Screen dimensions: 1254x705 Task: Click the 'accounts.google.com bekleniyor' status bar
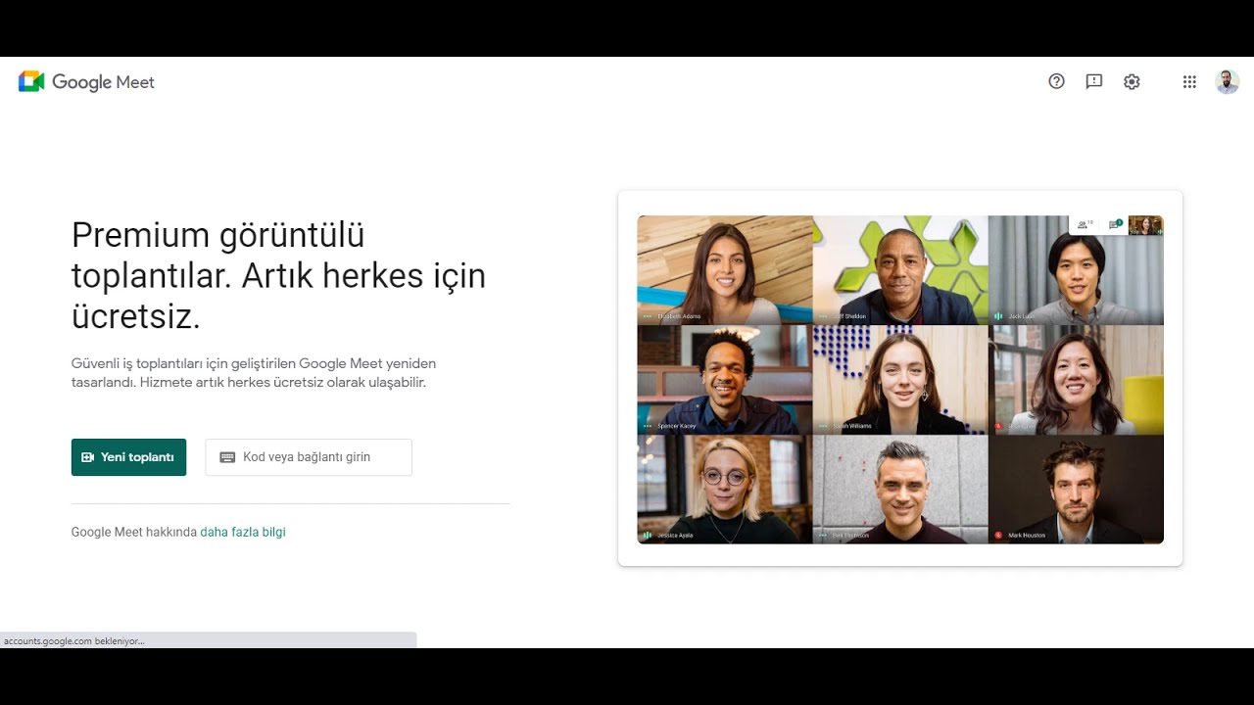[208, 640]
